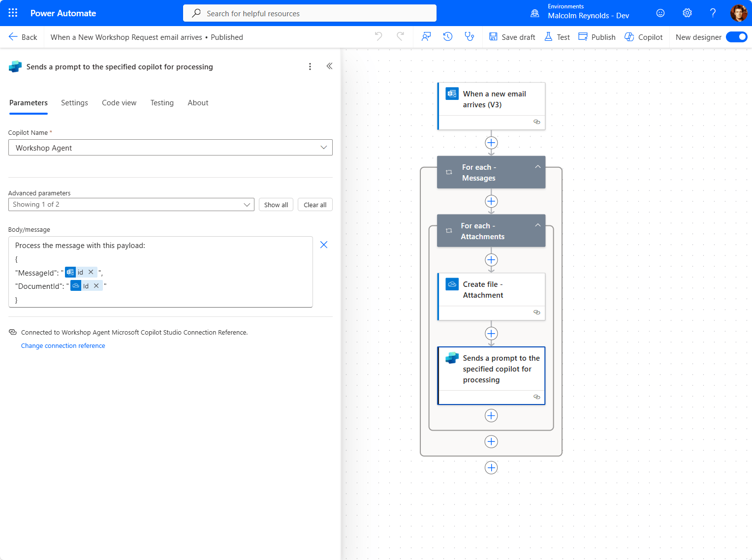Open the environments globe icon

[535, 13]
